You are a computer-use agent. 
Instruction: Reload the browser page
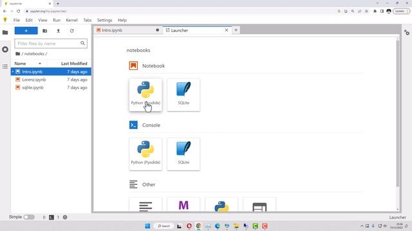19,12
